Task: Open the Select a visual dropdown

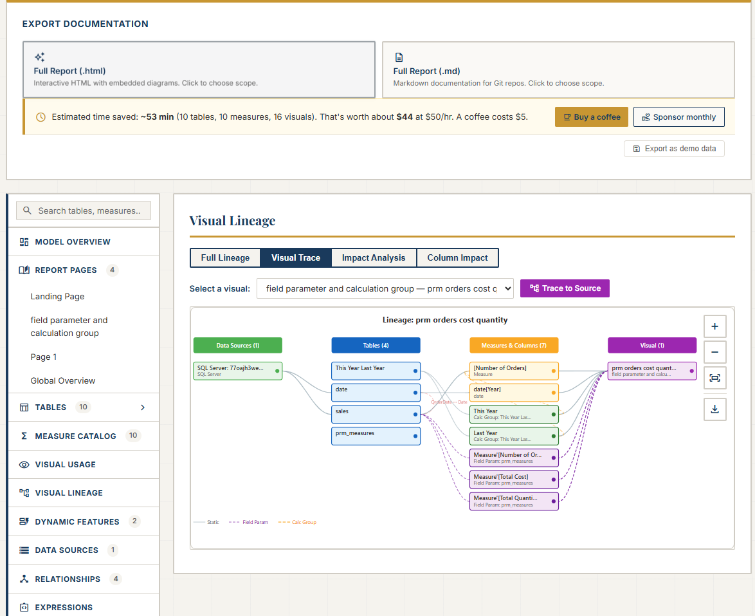Action: pyautogui.click(x=385, y=288)
